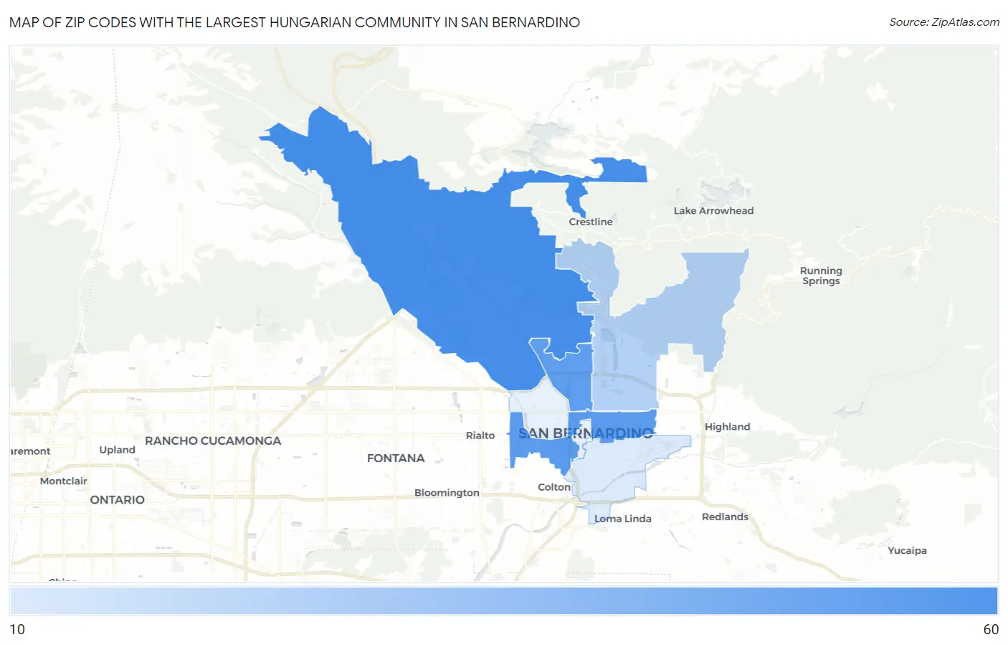The width and height of the screenshot is (1008, 645).
Task: Click the Loma Linda map label
Action: pos(623,519)
